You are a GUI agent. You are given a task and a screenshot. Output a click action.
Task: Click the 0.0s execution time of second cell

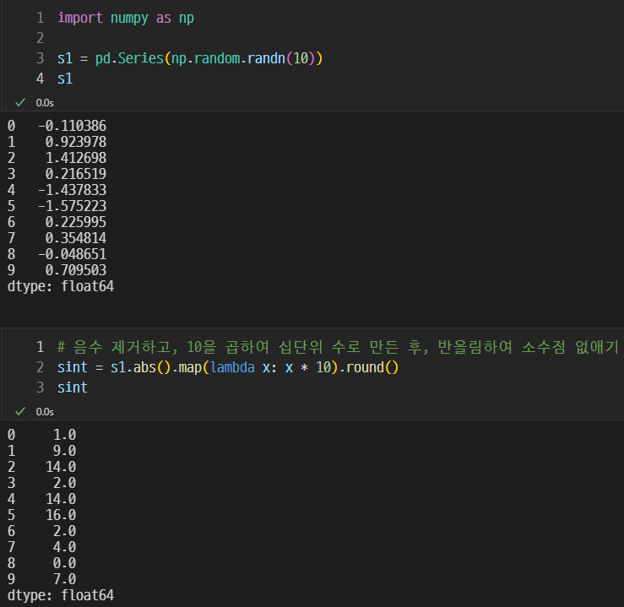tap(45, 411)
